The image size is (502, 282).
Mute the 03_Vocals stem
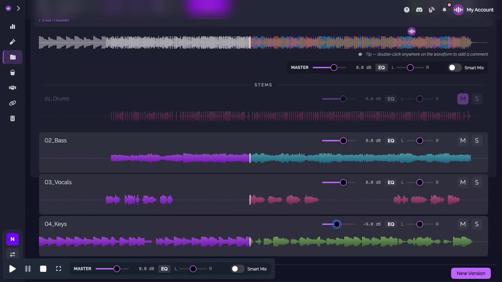pyautogui.click(x=463, y=183)
